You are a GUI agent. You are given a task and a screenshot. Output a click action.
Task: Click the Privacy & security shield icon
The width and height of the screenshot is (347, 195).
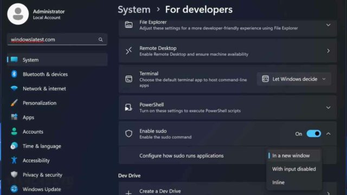point(14,174)
